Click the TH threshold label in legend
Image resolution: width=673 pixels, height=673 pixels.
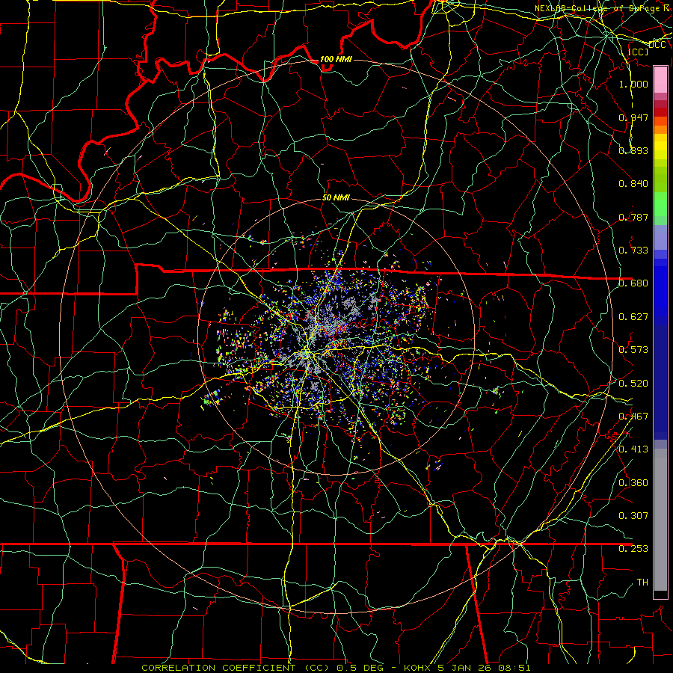click(642, 582)
